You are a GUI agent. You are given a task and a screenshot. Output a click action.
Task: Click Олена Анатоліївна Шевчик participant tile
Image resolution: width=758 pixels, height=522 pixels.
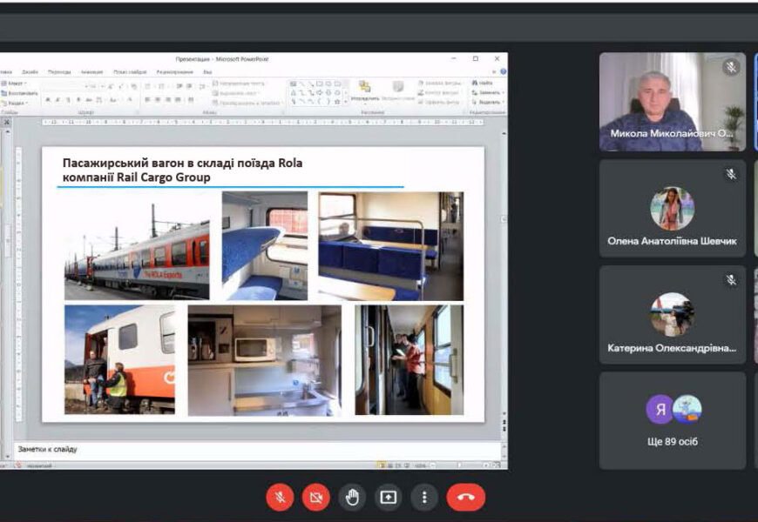672,208
